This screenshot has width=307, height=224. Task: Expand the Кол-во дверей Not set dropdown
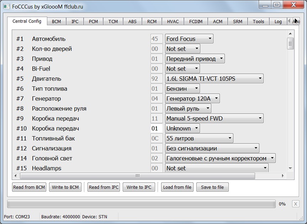tap(182, 49)
